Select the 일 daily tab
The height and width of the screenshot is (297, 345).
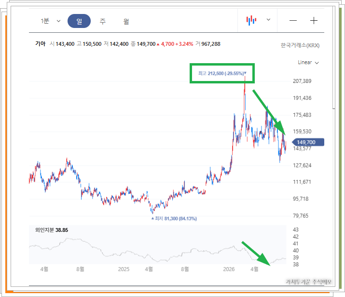point(79,21)
